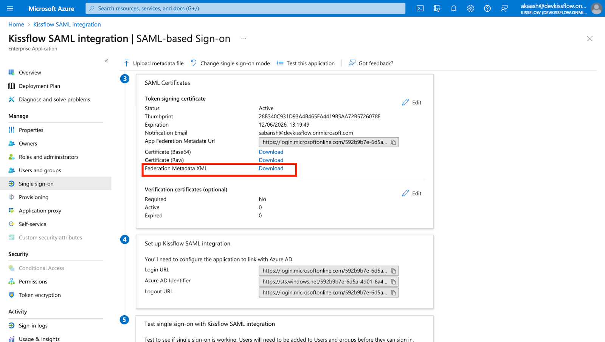
Task: Copy the Logout URL value
Action: [393, 293]
